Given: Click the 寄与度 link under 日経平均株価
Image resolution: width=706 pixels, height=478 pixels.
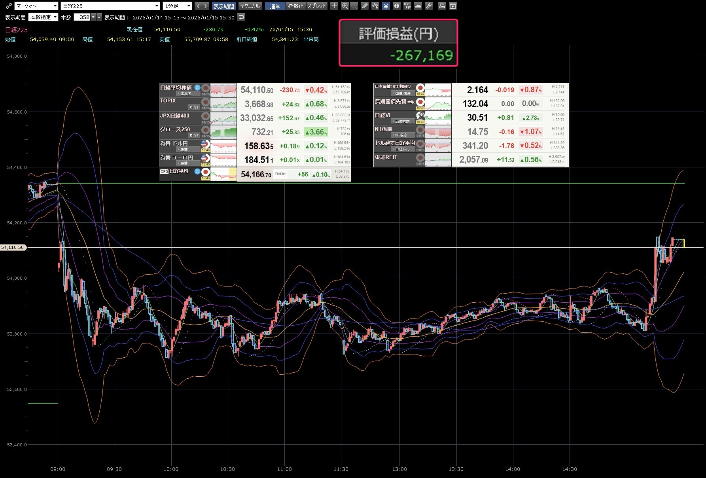Looking at the screenshot, I should tap(185, 94).
